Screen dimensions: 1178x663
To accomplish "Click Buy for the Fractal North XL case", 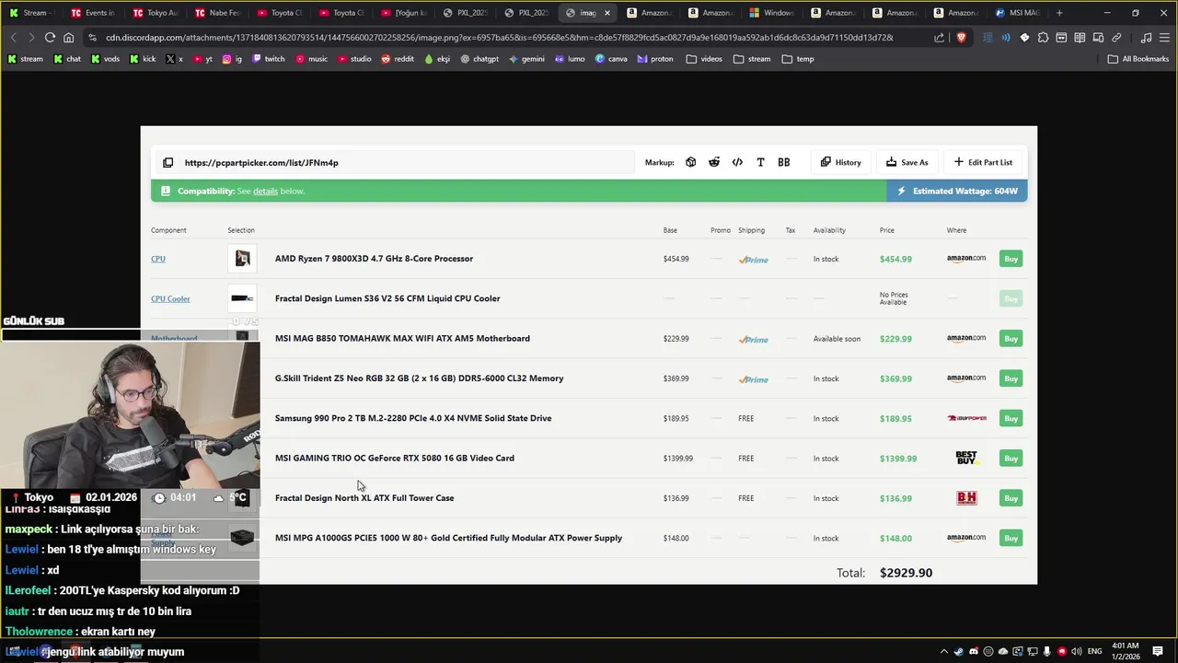I will 1011,498.
